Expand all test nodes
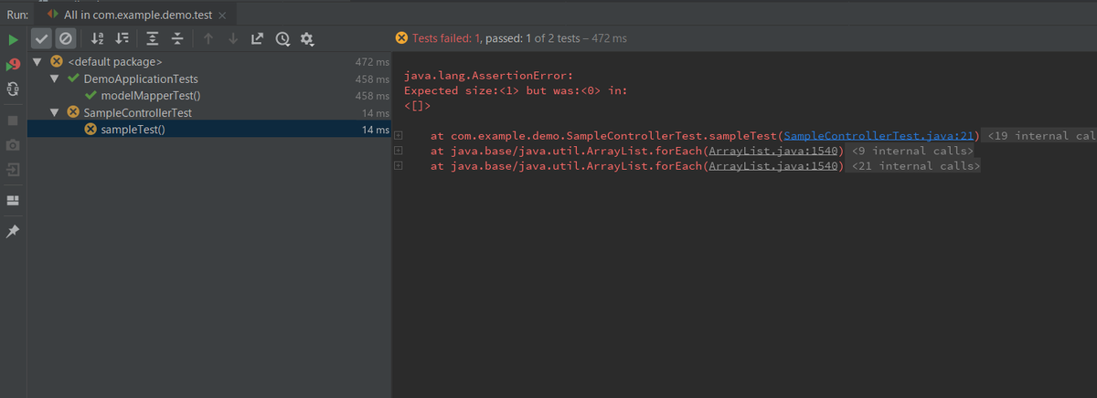This screenshot has width=1097, height=398. (153, 38)
